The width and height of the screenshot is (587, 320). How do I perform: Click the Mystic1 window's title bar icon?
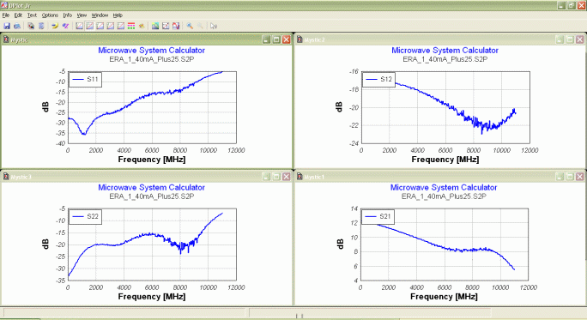300,177
